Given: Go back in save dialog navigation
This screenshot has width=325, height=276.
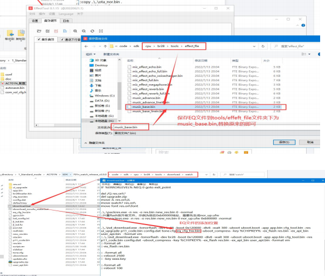Looking at the screenshot, I should coord(86,46).
